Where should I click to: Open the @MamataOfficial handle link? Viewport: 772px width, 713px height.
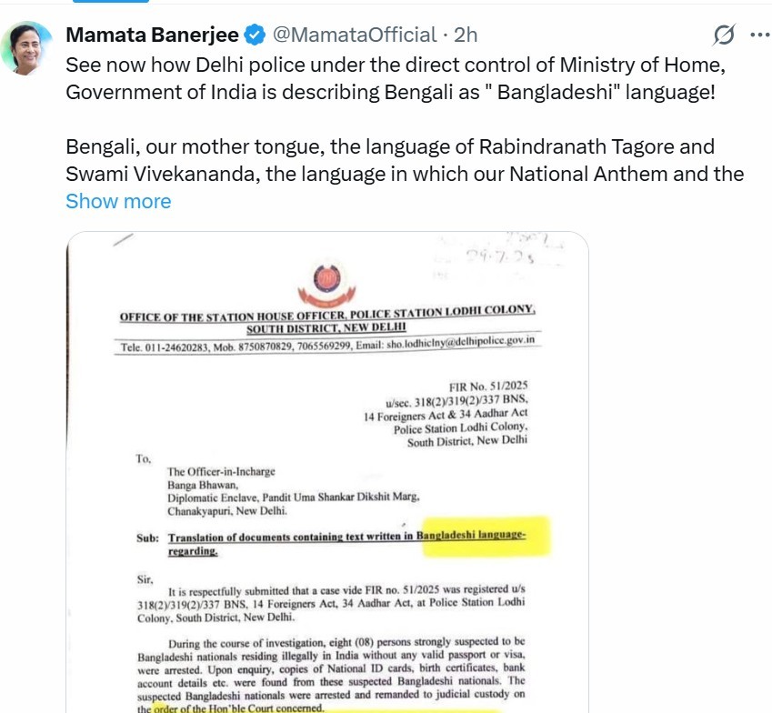(355, 35)
